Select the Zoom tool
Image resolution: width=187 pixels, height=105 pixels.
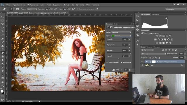(x=3, y=86)
